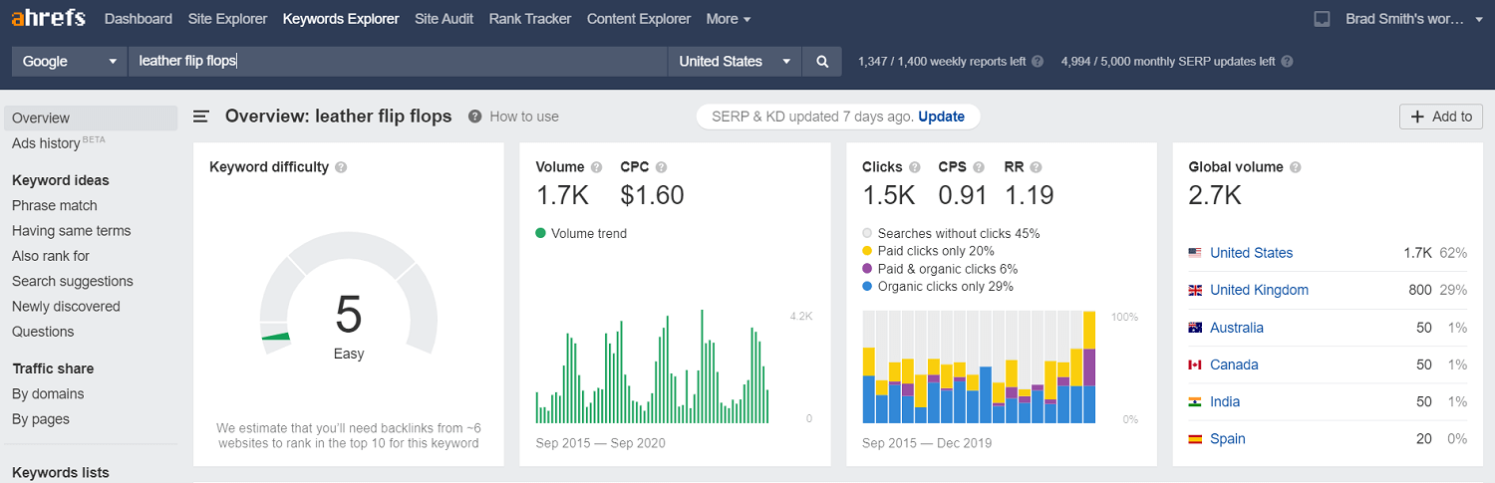The height and width of the screenshot is (483, 1495).
Task: Open Brad Smith's workspace account dropdown
Action: 1414,19
